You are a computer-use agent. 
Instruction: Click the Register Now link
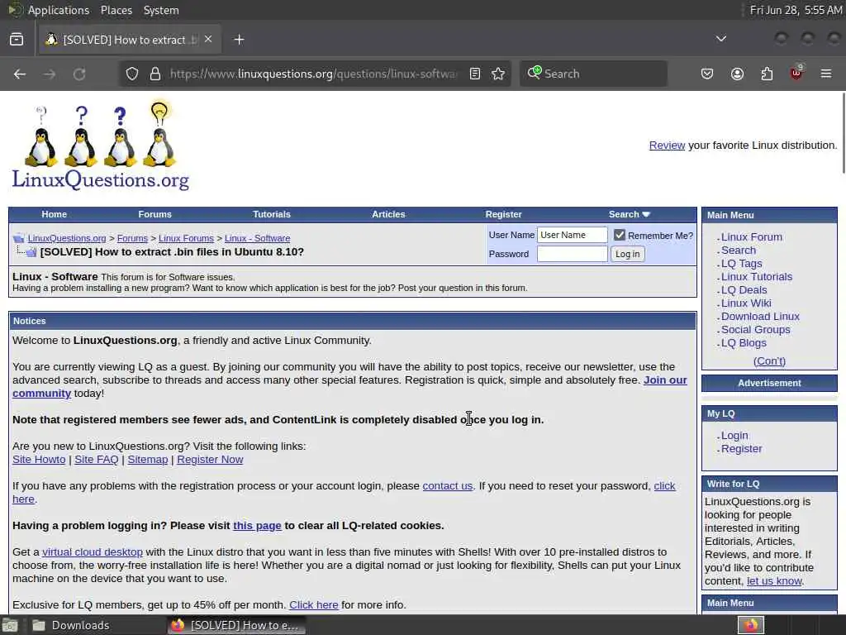tap(210, 460)
